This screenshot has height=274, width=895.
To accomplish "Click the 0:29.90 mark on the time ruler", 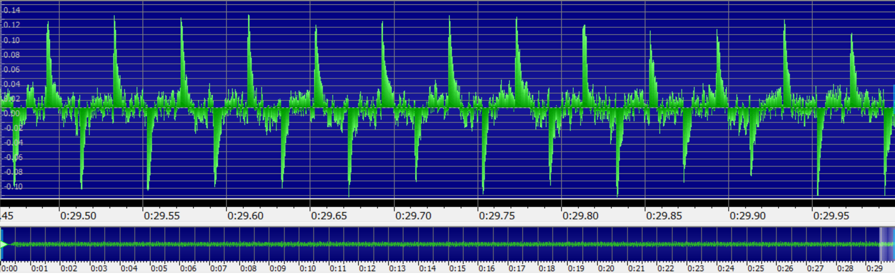I will coord(747,215).
